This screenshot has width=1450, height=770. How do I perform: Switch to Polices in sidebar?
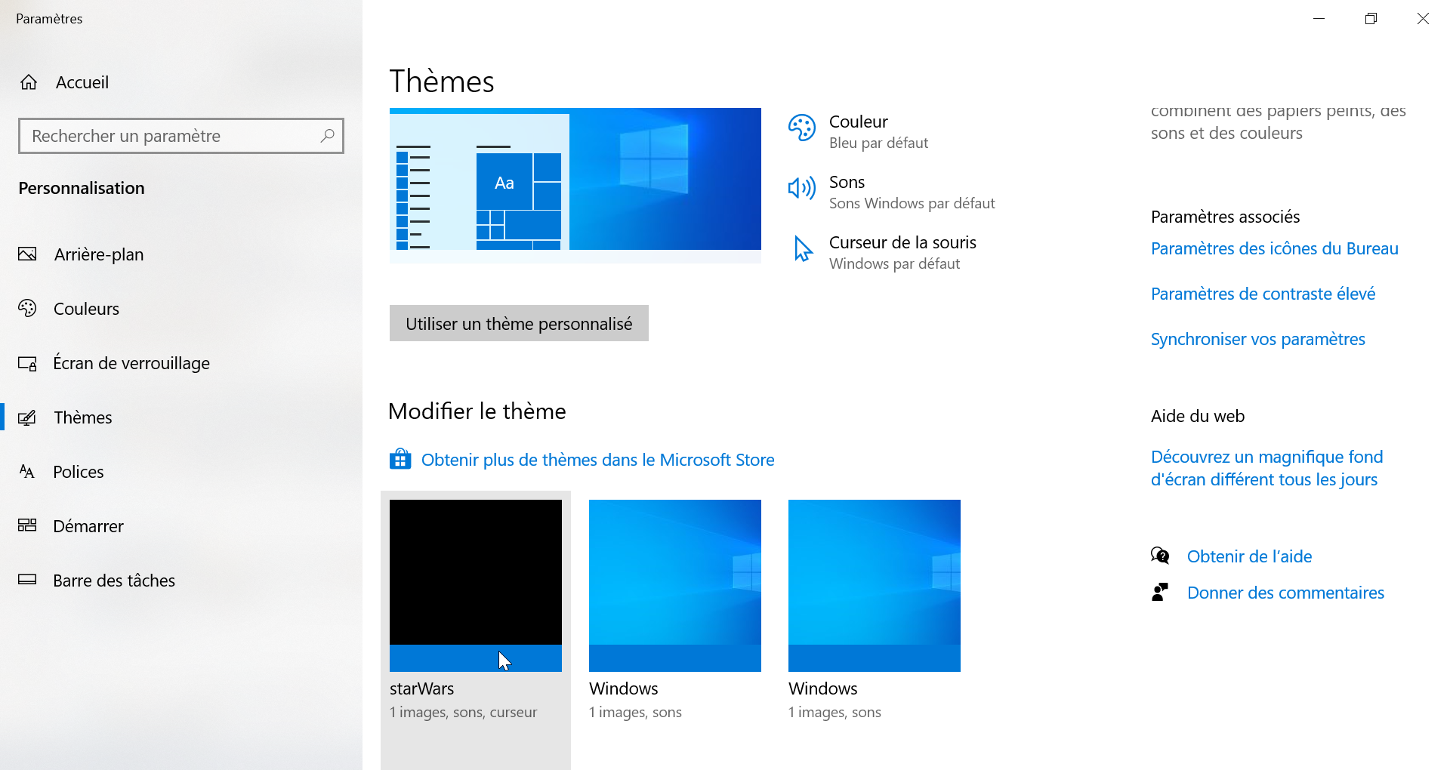78,472
